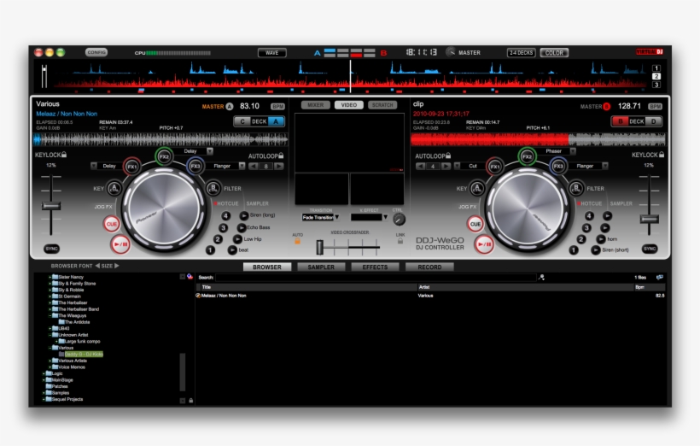This screenshot has height=446, width=700.
Task: Click the video crossfader slider handle
Action: pyautogui.click(x=319, y=247)
